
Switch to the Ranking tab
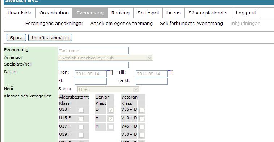point(121,13)
